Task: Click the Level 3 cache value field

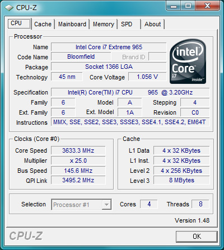Action: coord(181,180)
